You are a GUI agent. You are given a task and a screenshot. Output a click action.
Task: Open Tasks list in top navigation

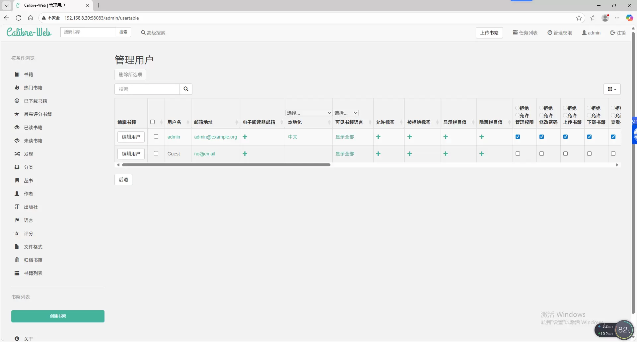coord(525,33)
